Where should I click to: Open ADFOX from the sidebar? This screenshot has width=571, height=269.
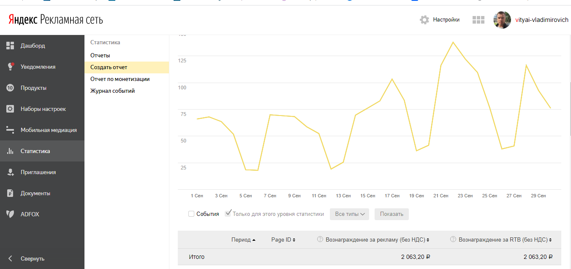click(30, 214)
